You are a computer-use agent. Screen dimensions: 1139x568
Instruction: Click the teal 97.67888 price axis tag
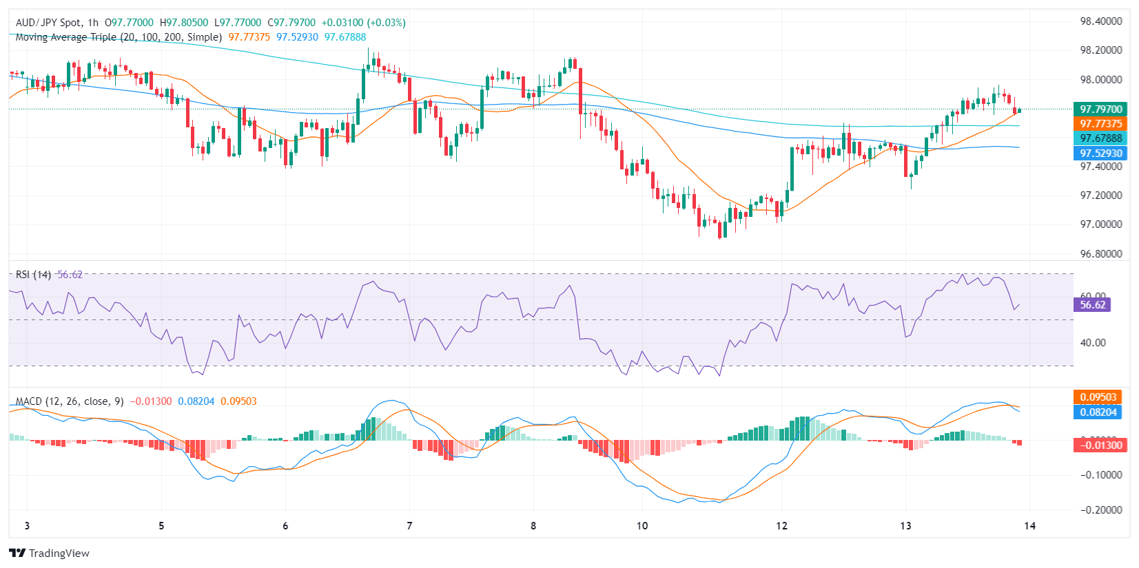(1100, 138)
